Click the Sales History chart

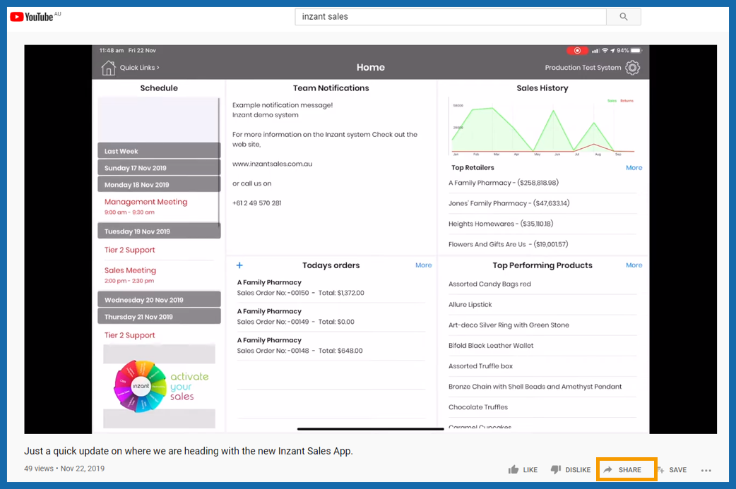(542, 127)
